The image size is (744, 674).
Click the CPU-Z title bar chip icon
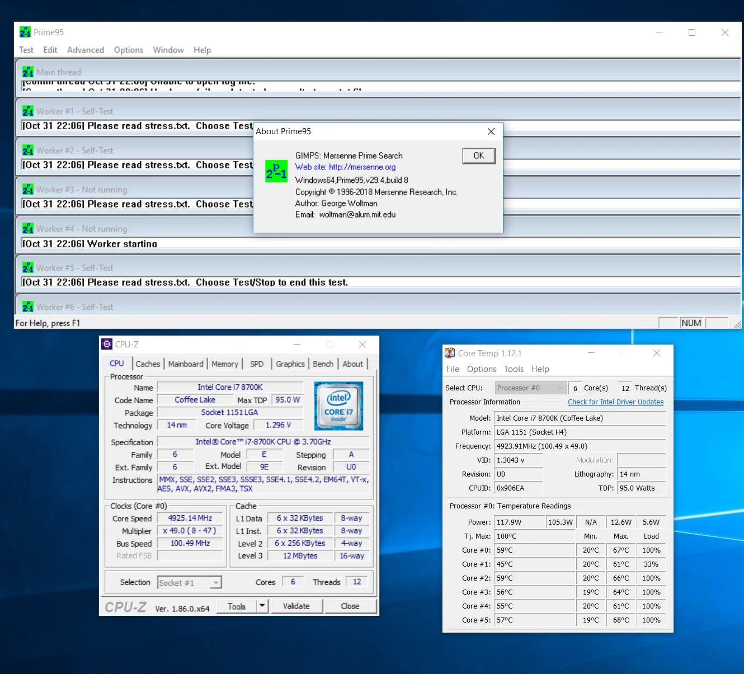(x=107, y=345)
